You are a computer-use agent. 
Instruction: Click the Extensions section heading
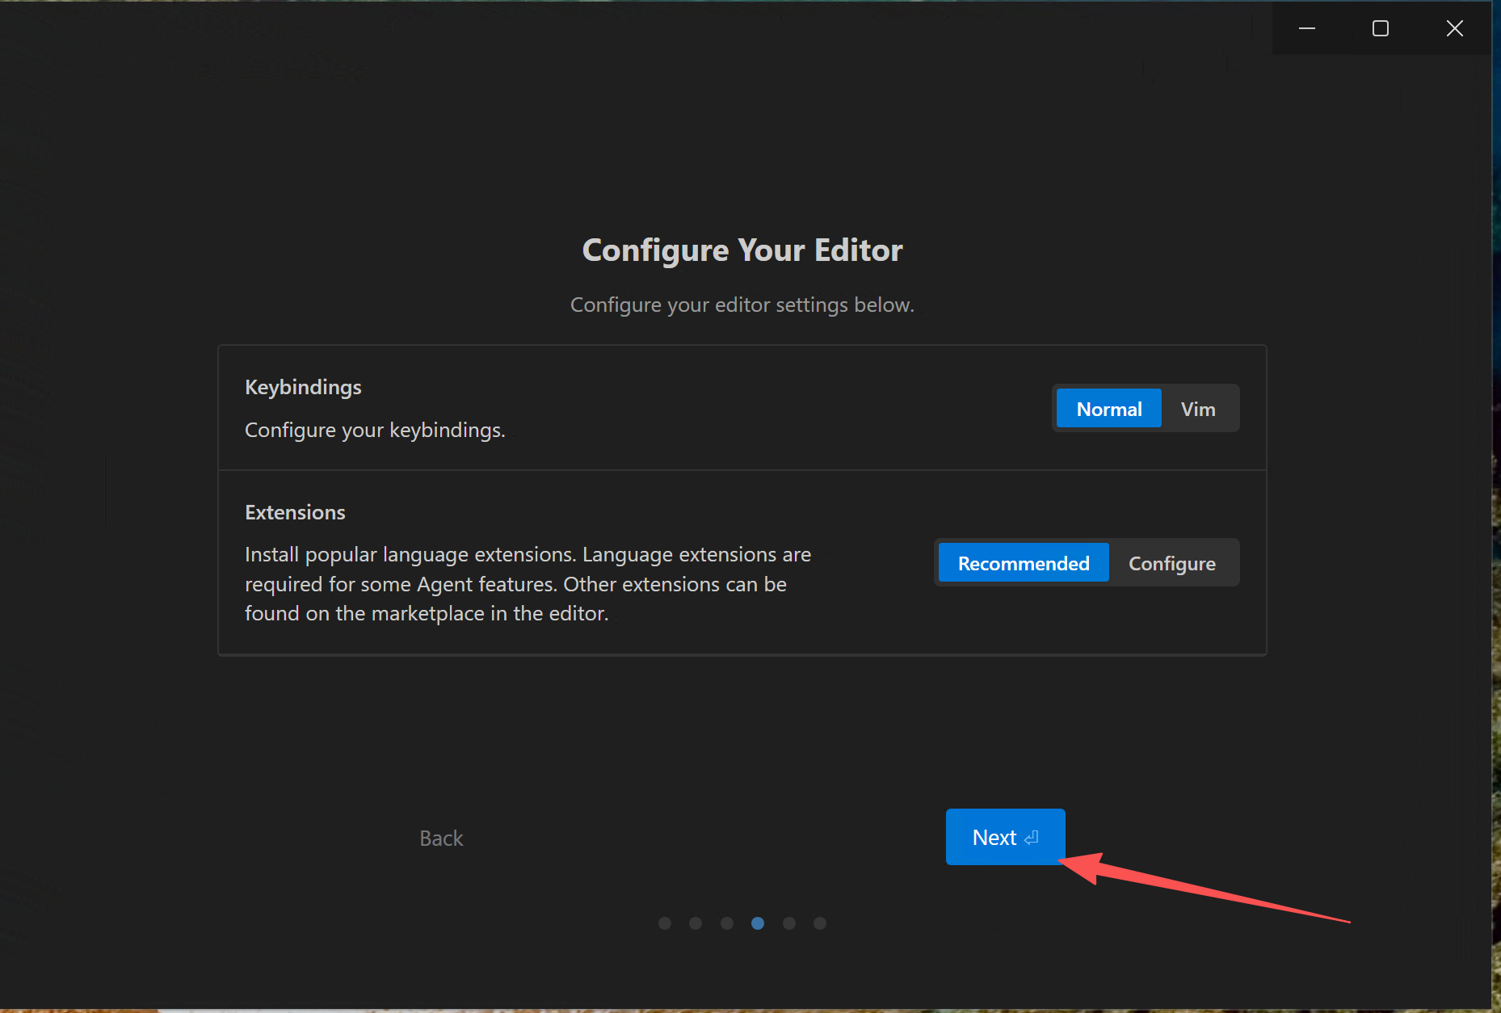(x=295, y=512)
